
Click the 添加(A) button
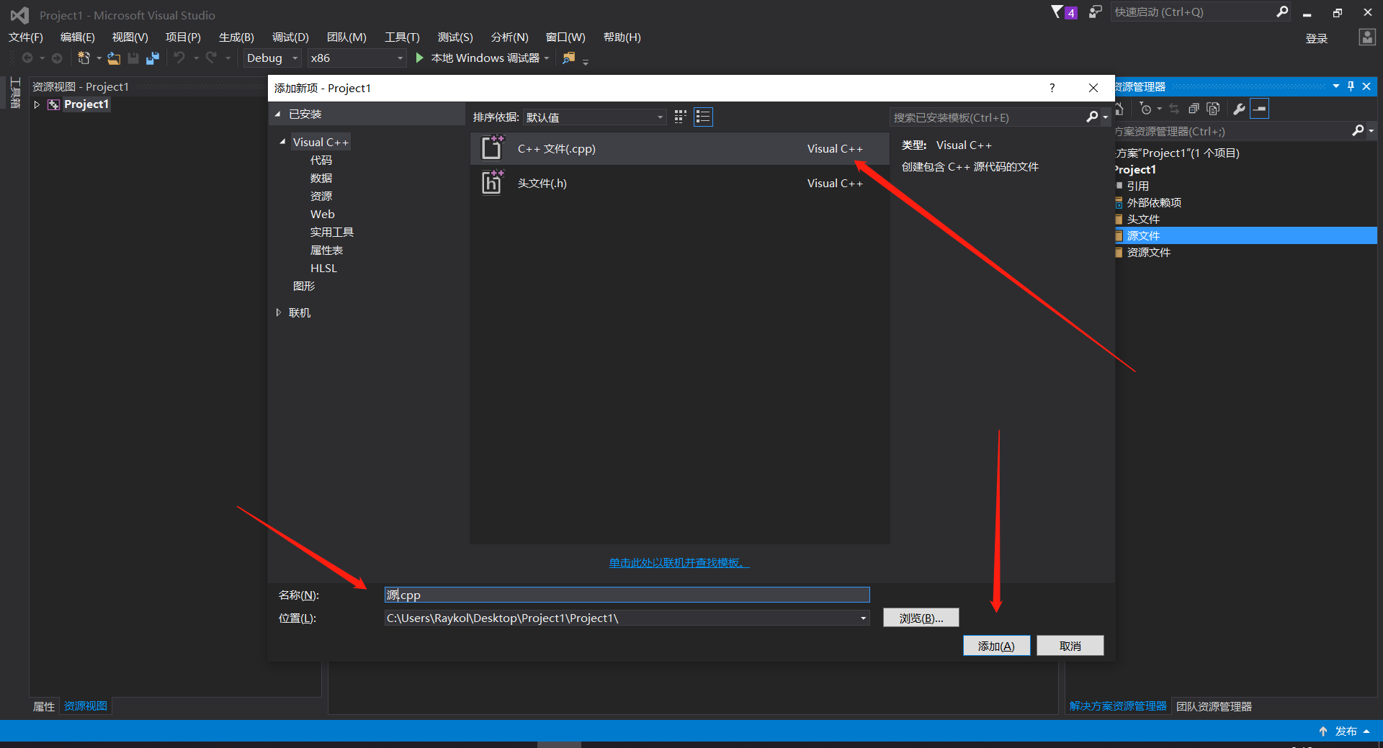(x=996, y=646)
